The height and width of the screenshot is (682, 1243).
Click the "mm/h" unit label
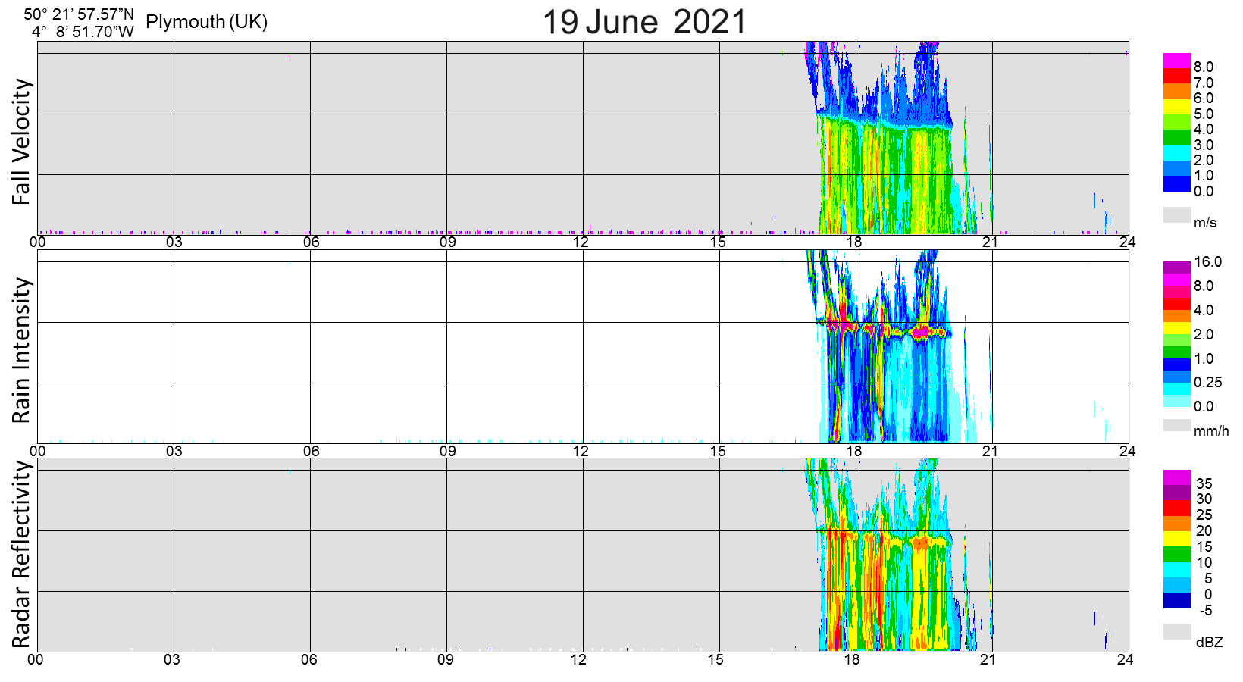tap(1211, 431)
